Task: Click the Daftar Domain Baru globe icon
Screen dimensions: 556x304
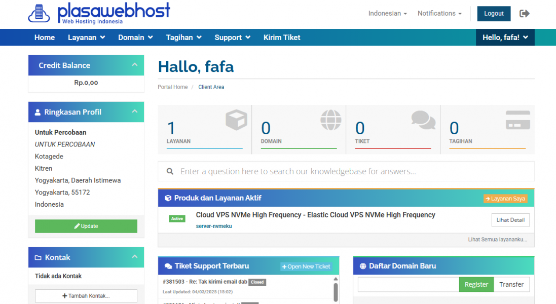Action: coord(363,266)
